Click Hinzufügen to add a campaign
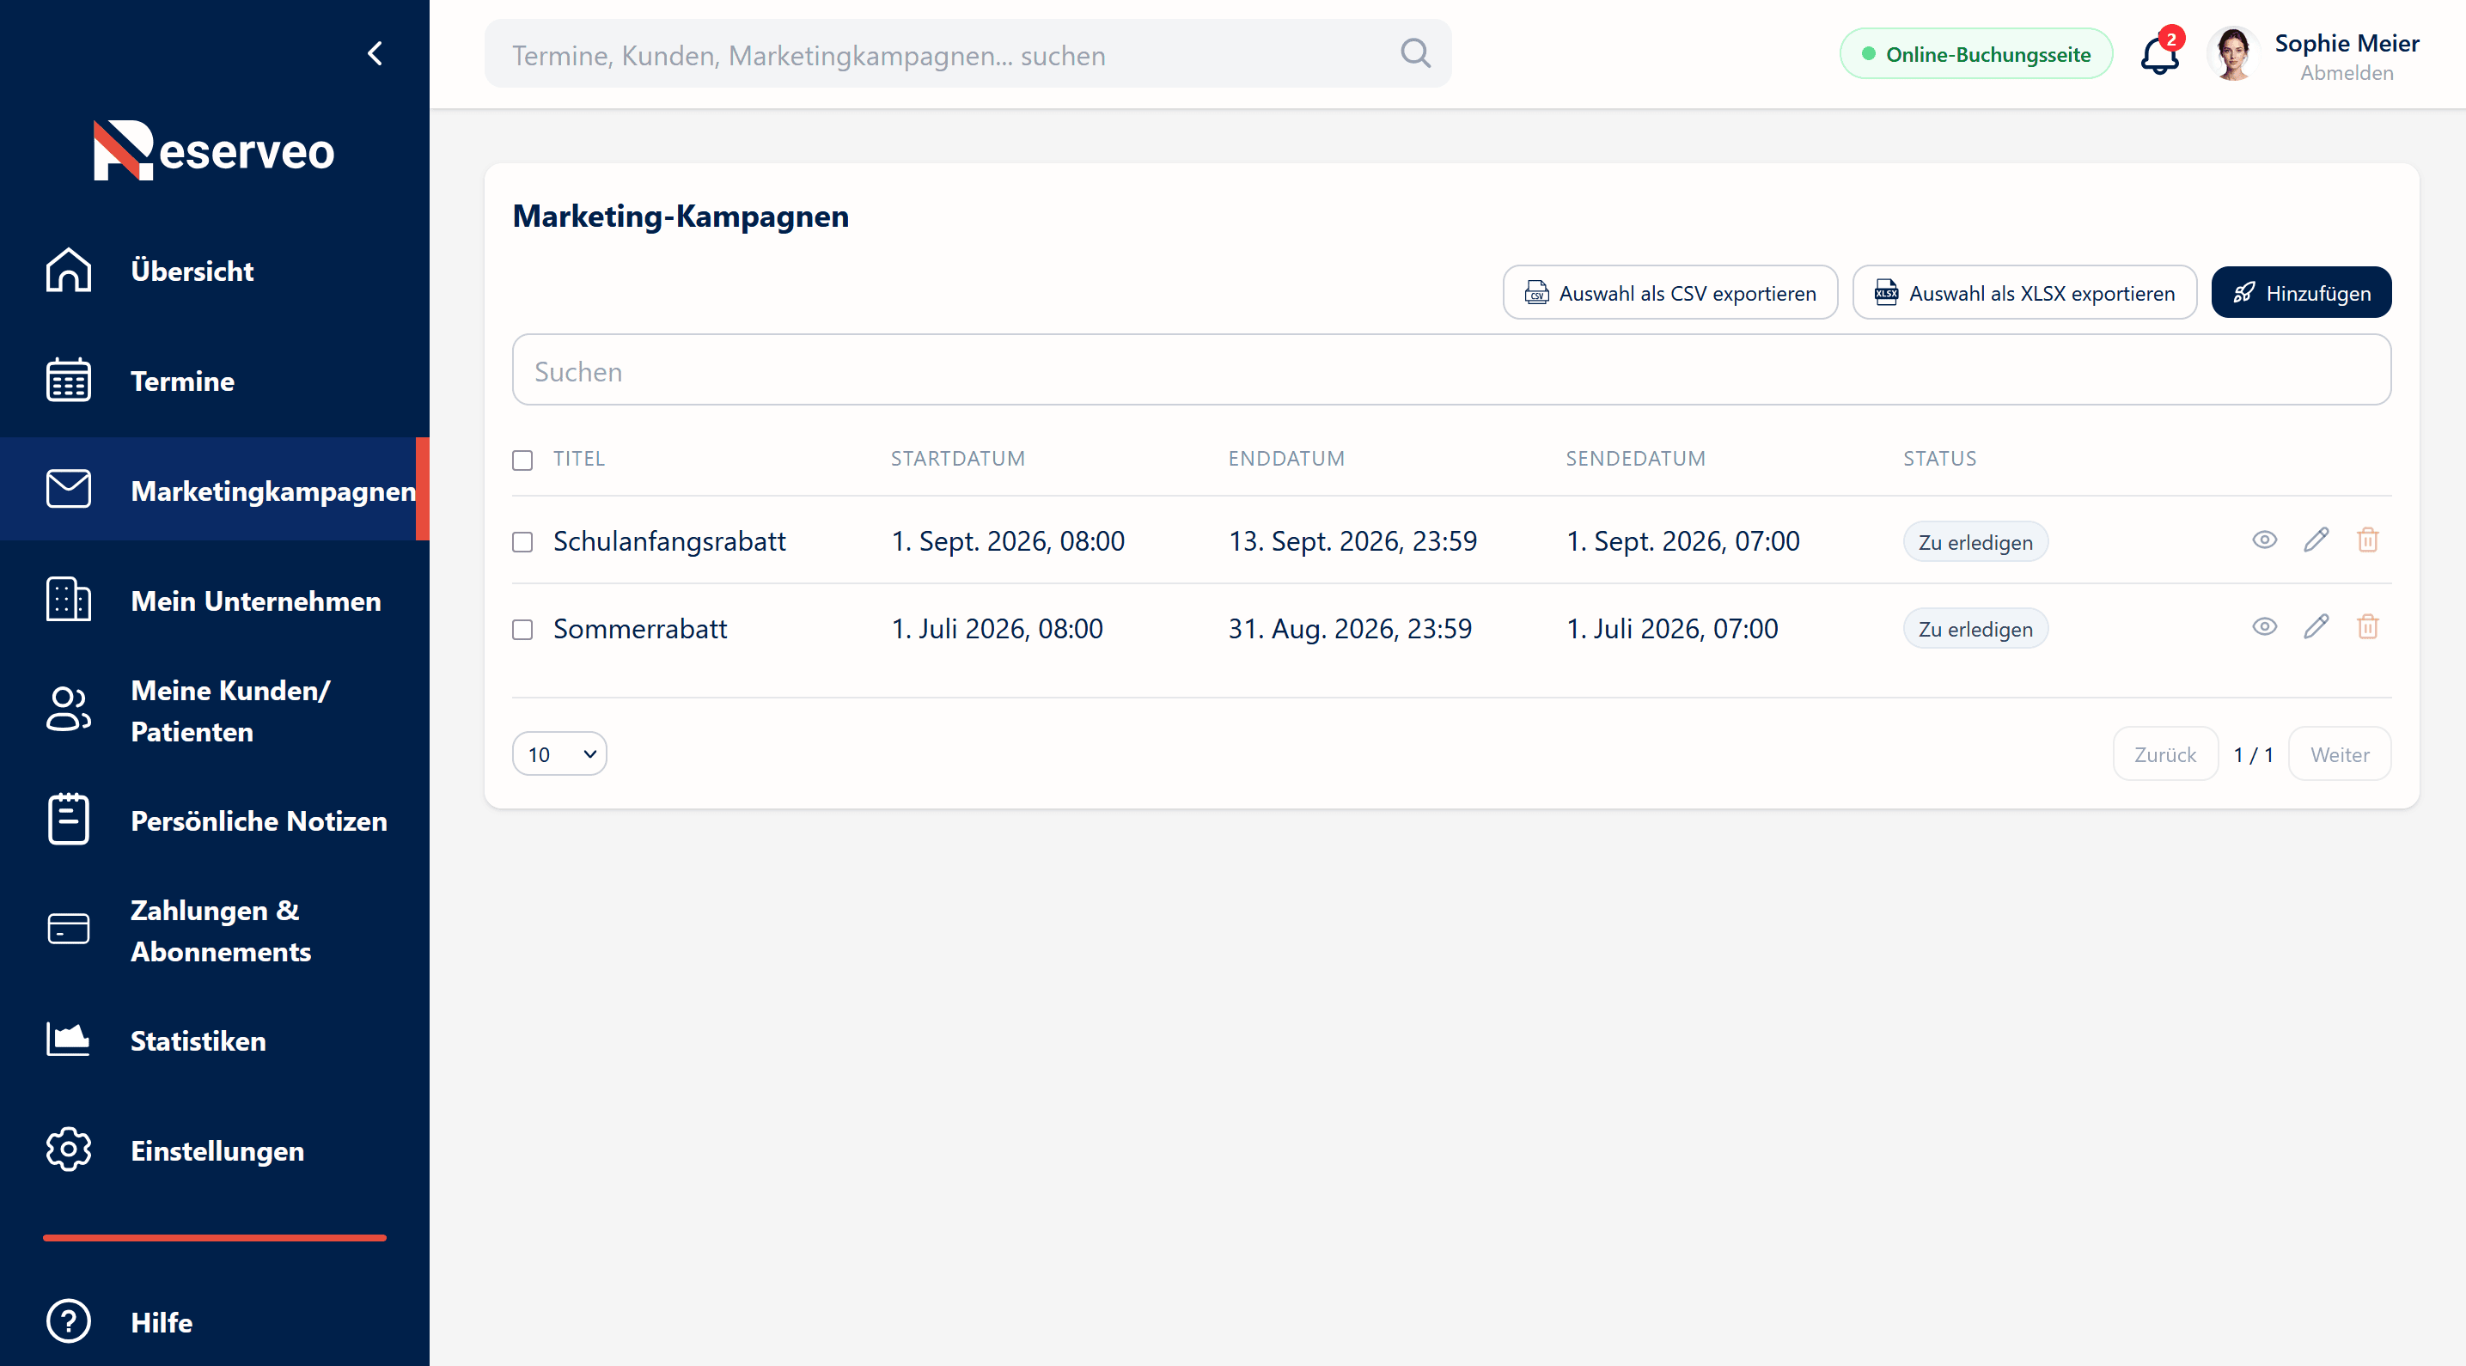The height and width of the screenshot is (1366, 2466). tap(2300, 292)
